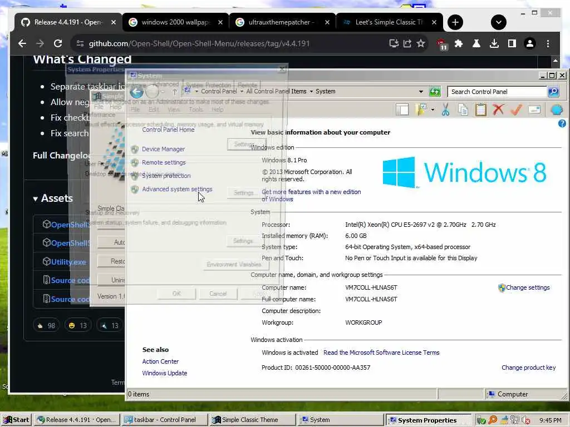Viewport: 570px width, 427px height.
Task: Toggle Chrome side panel icon
Action: pyautogui.click(x=512, y=43)
